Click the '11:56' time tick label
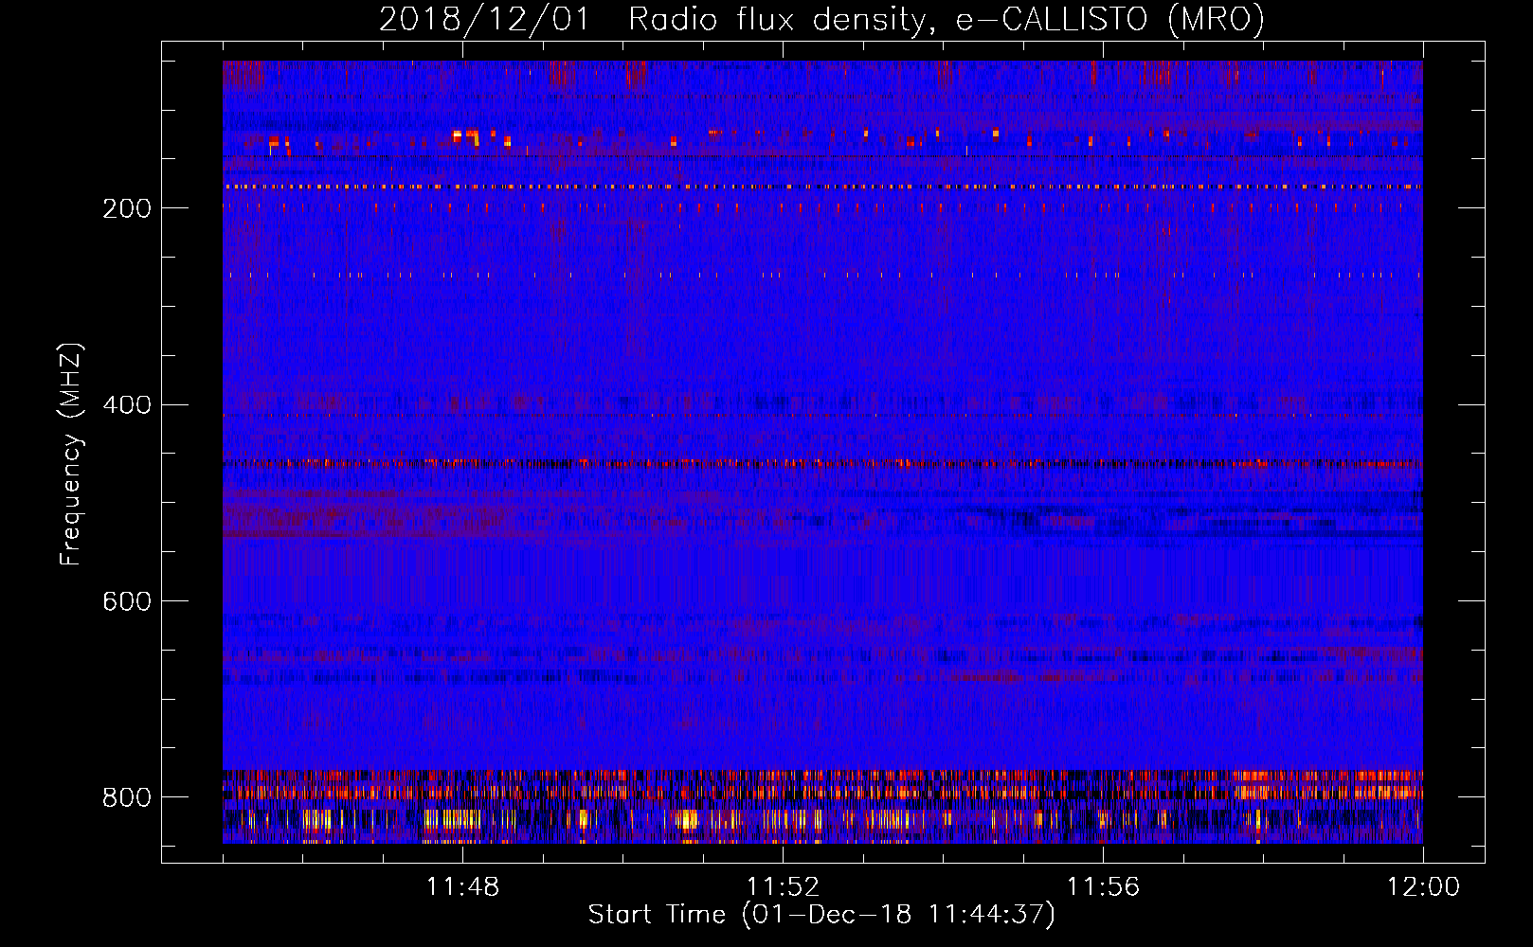This screenshot has height=947, width=1533. point(1103,886)
